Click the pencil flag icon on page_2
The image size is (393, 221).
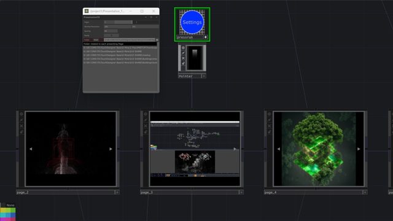[x=21, y=120]
